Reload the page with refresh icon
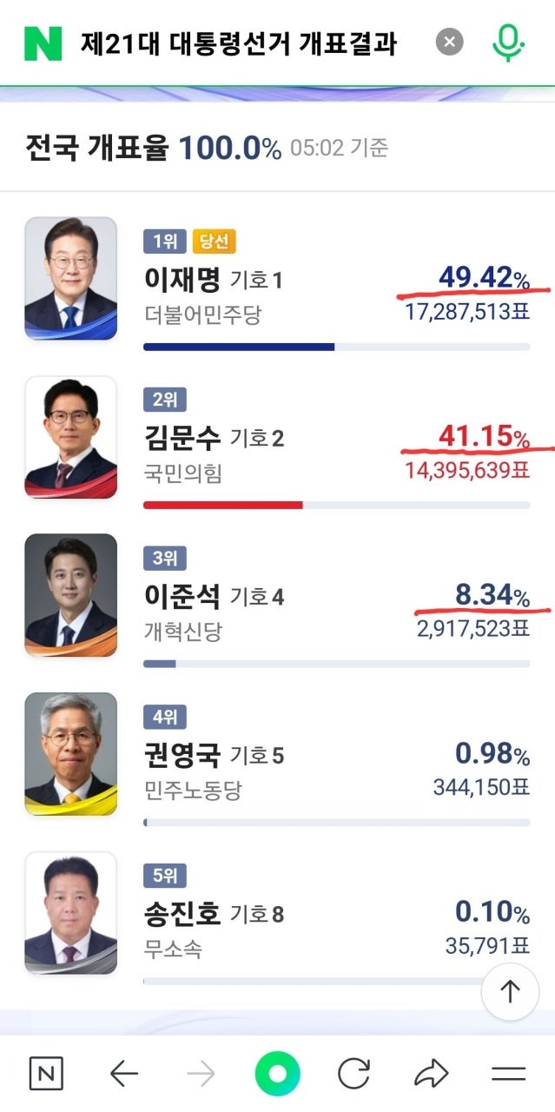The image size is (555, 1112). coord(353,1075)
